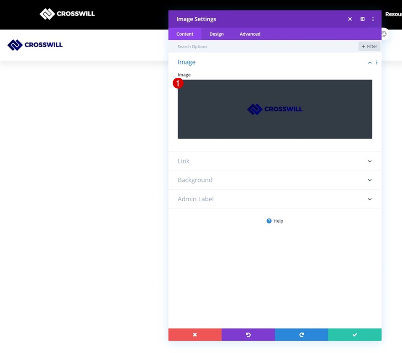The image size is (402, 353).
Task: Click the Filter button next to Search Options
Action: [369, 46]
